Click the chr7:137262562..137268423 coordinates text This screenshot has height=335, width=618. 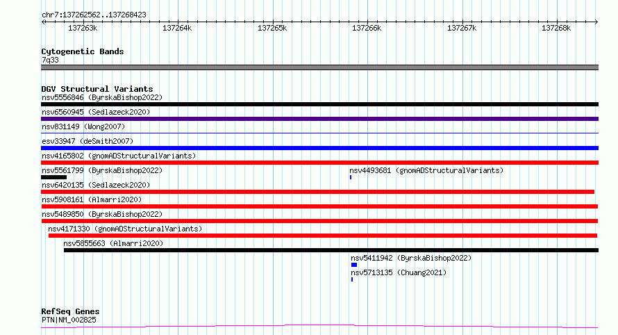[x=94, y=15]
